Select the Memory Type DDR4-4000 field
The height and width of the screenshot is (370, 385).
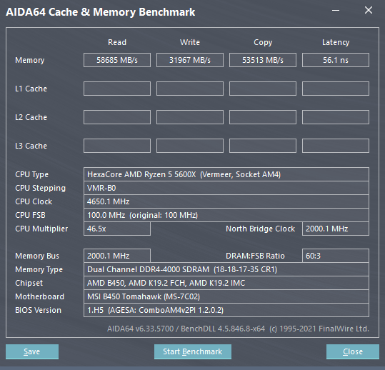point(226,269)
